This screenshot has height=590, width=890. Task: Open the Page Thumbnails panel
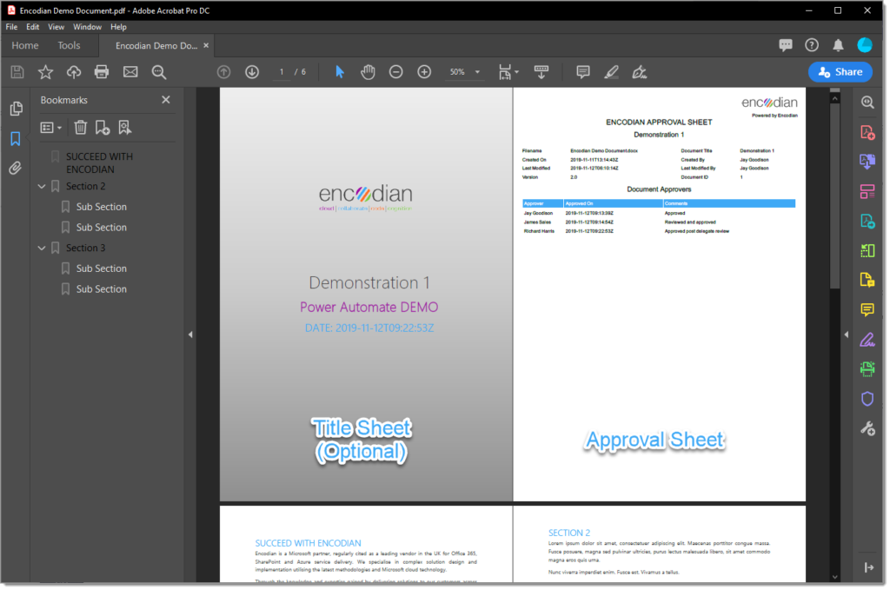tap(16, 109)
